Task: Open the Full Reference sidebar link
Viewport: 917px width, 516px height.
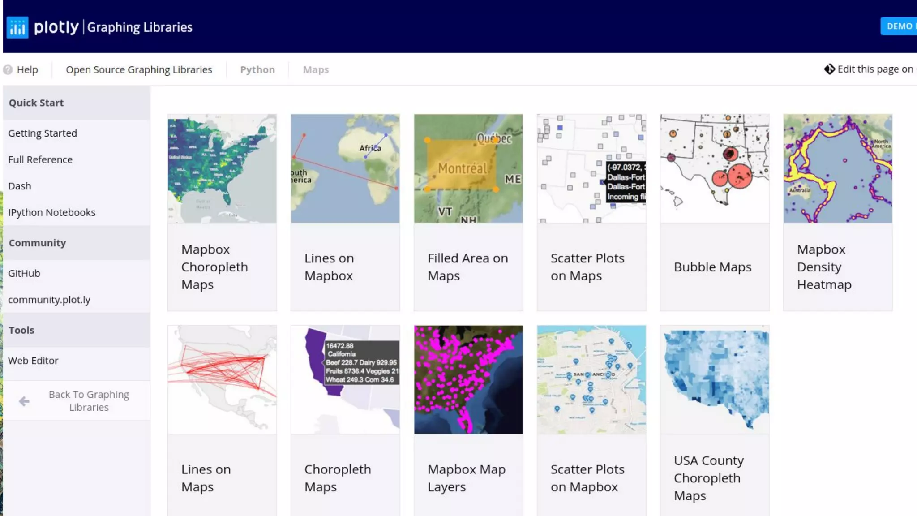Action: (x=40, y=160)
